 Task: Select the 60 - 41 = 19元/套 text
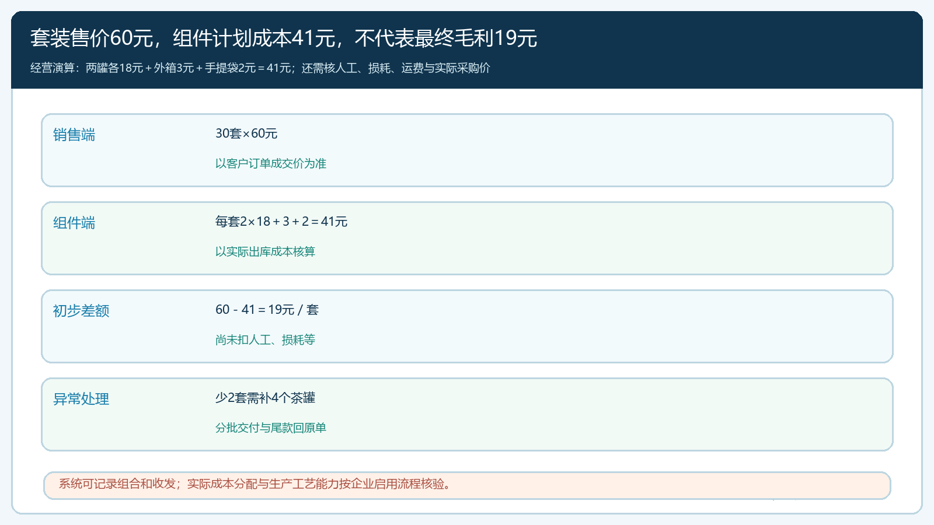click(x=267, y=310)
